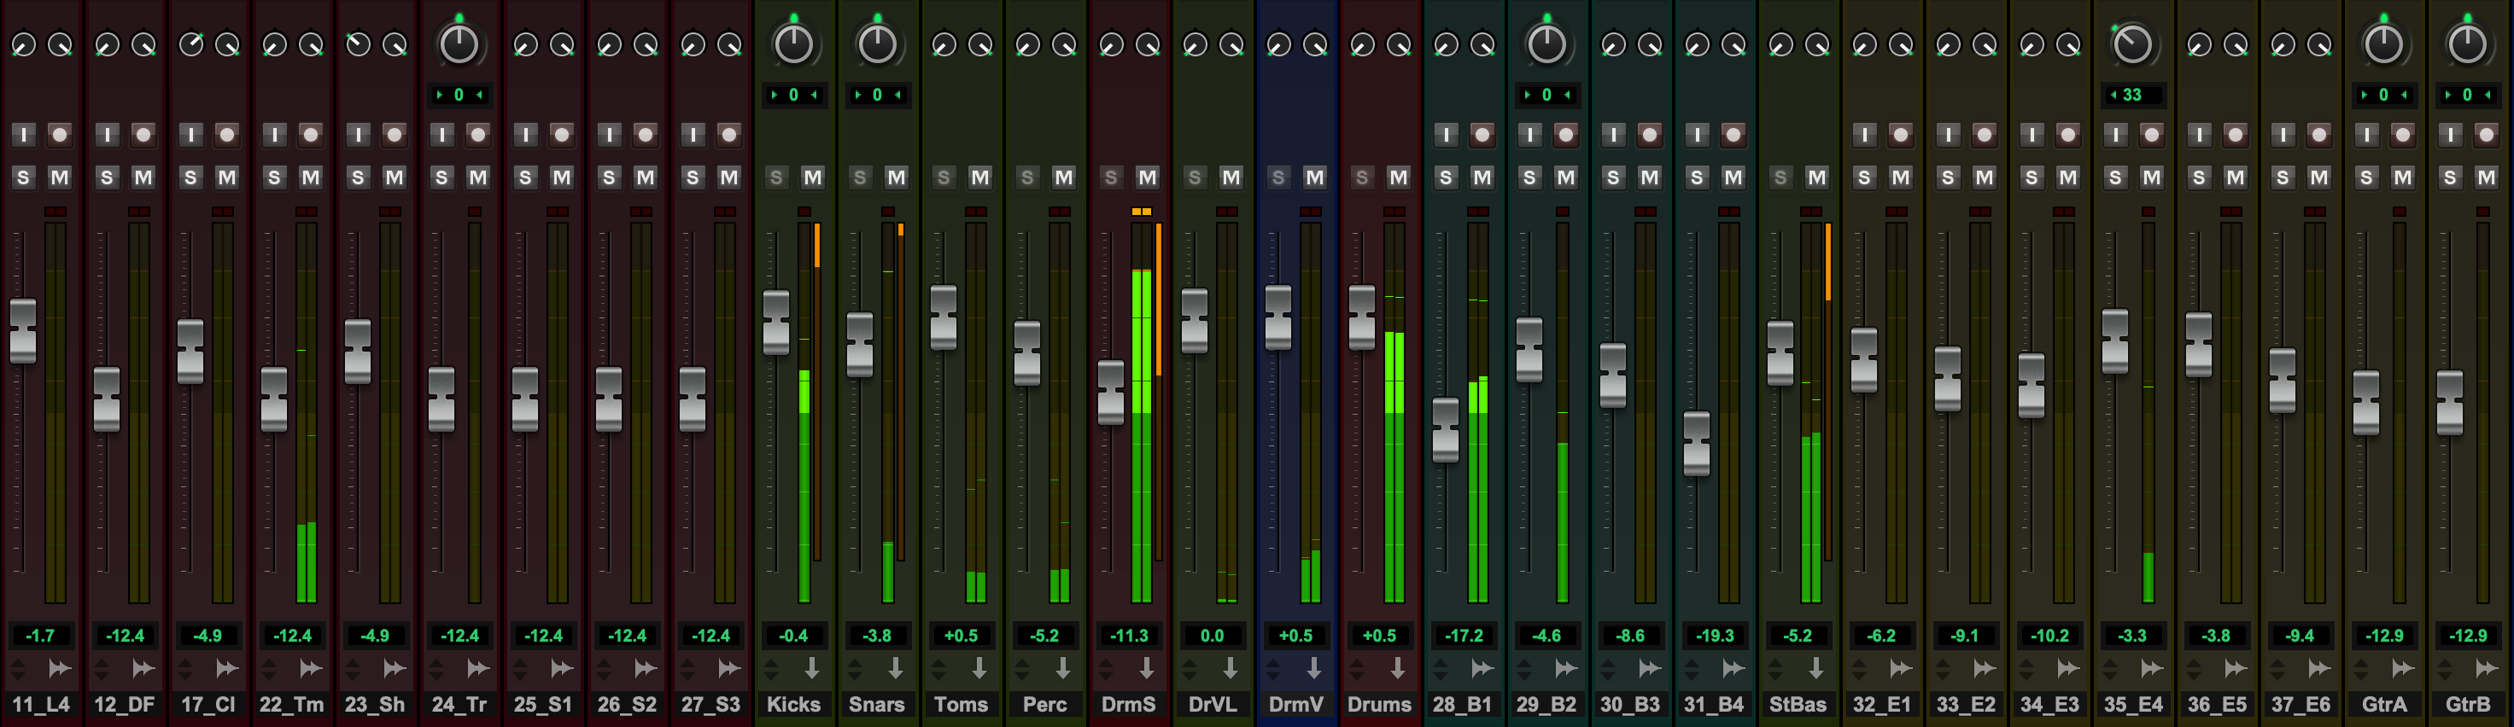Solo the 22_Tm track
This screenshot has height=727, width=2514.
(x=274, y=177)
